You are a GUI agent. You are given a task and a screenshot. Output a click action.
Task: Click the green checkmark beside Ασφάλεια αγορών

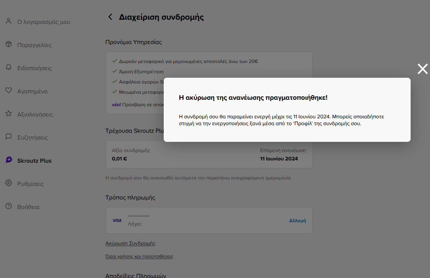pos(115,81)
